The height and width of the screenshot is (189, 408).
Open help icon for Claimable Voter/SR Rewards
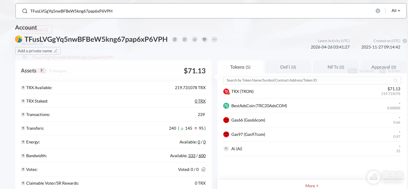[23, 183]
